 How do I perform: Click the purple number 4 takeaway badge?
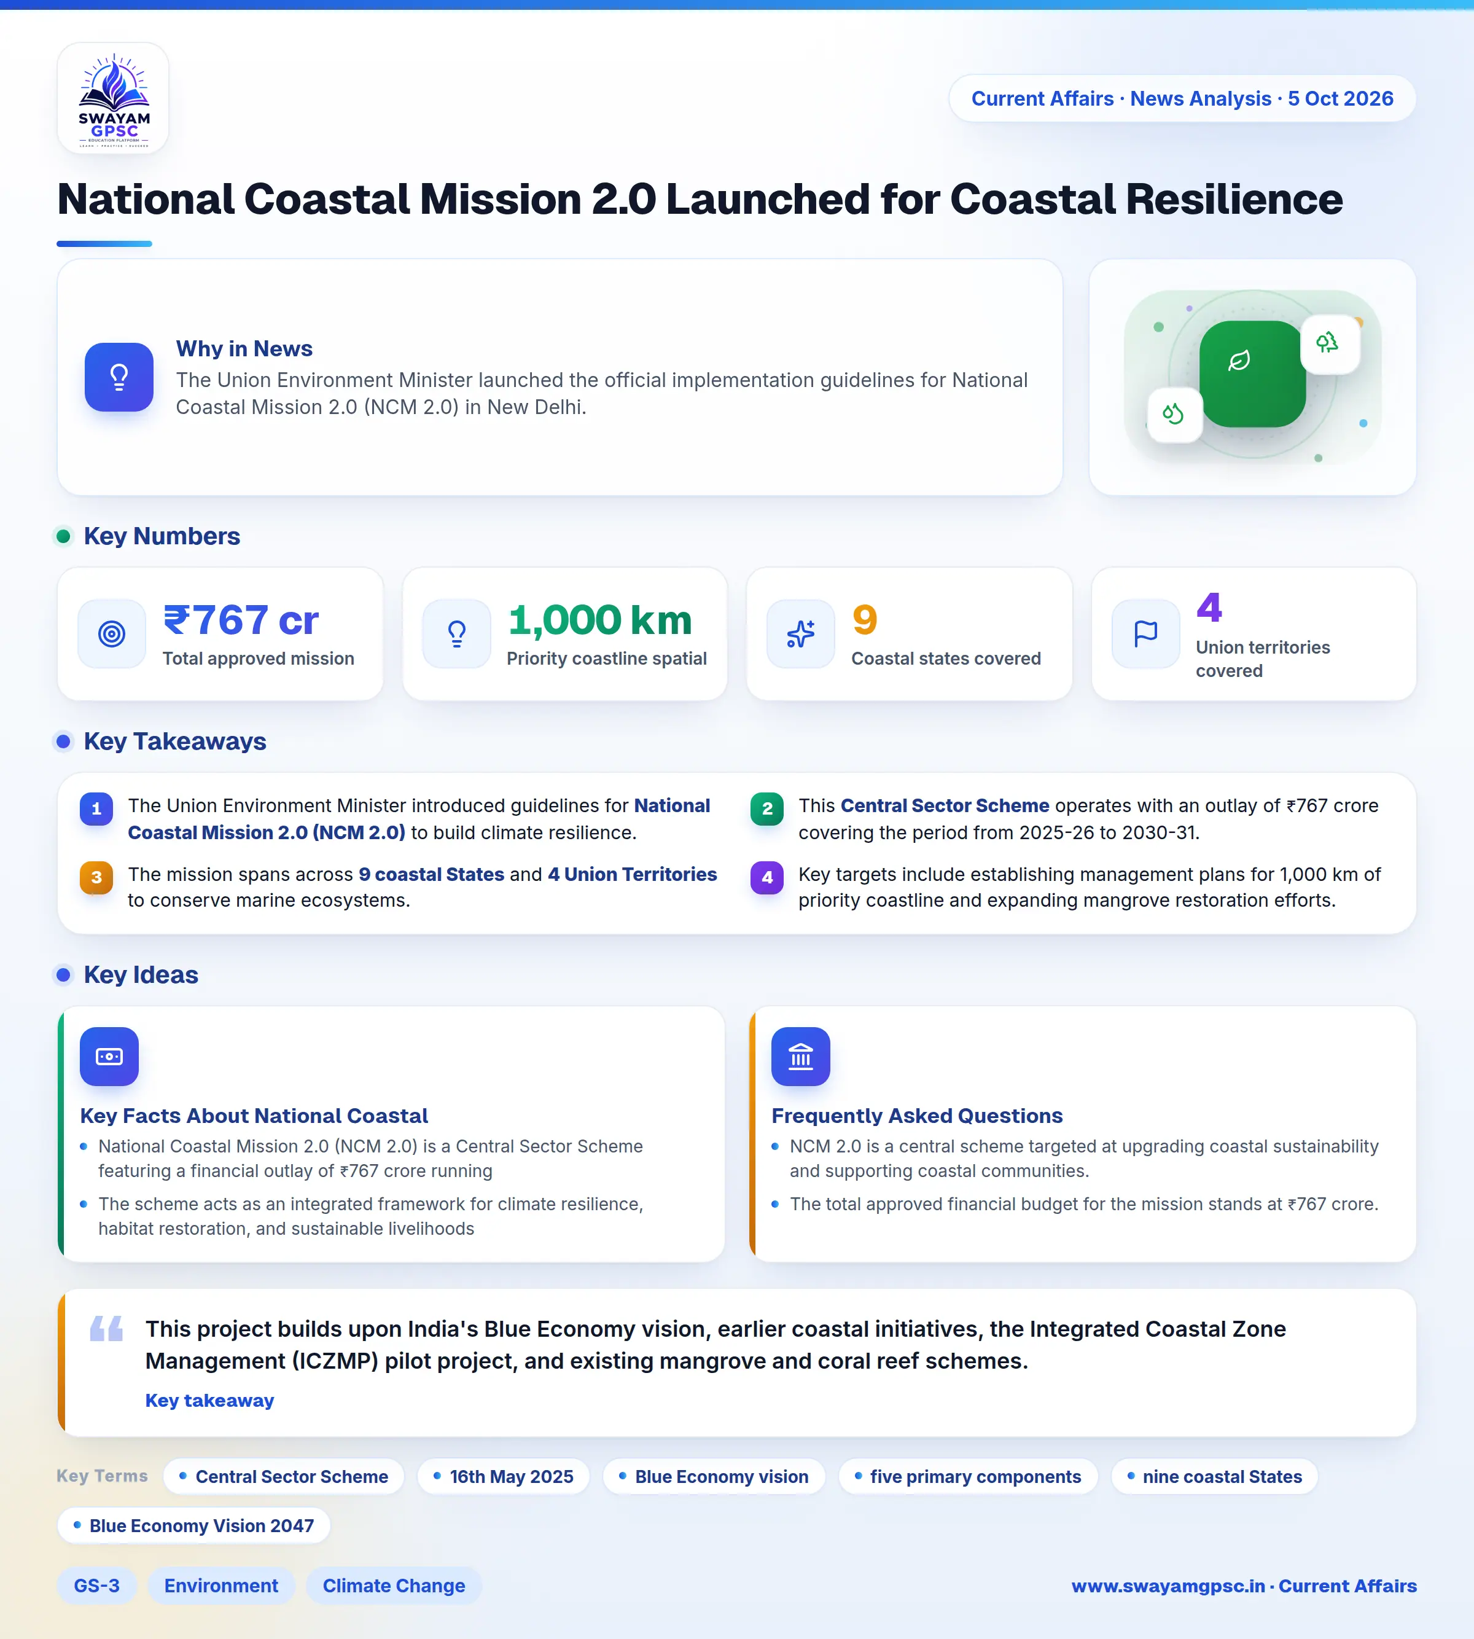pos(767,877)
